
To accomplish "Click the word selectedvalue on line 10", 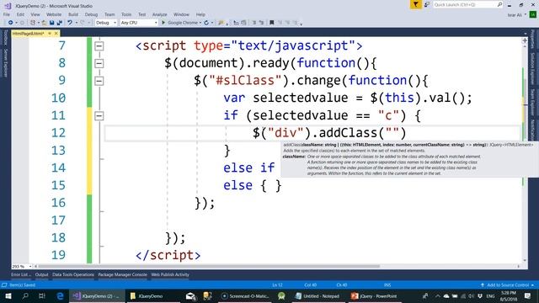I will (301, 98).
